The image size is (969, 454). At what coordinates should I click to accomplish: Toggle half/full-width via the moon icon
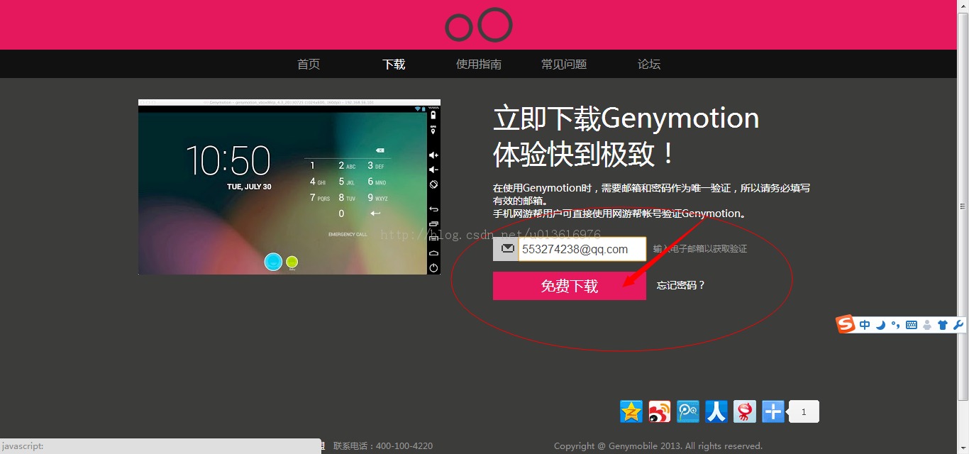click(880, 325)
